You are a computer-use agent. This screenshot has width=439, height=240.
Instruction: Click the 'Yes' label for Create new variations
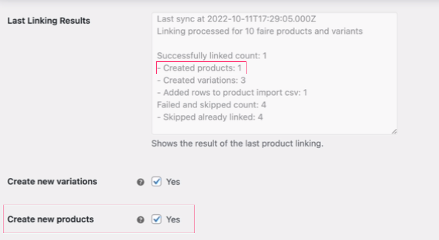click(173, 182)
